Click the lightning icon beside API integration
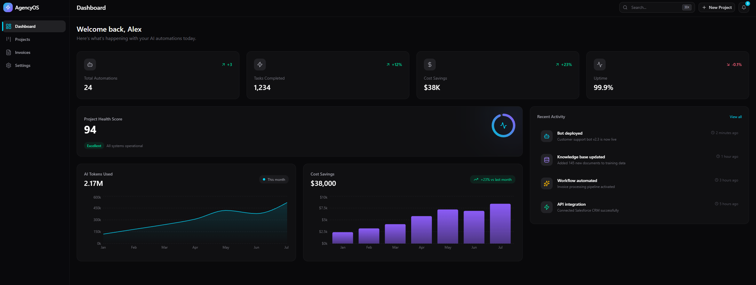The height and width of the screenshot is (285, 756). [546, 207]
